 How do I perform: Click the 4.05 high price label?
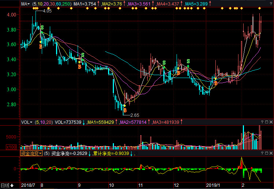pos(47,11)
